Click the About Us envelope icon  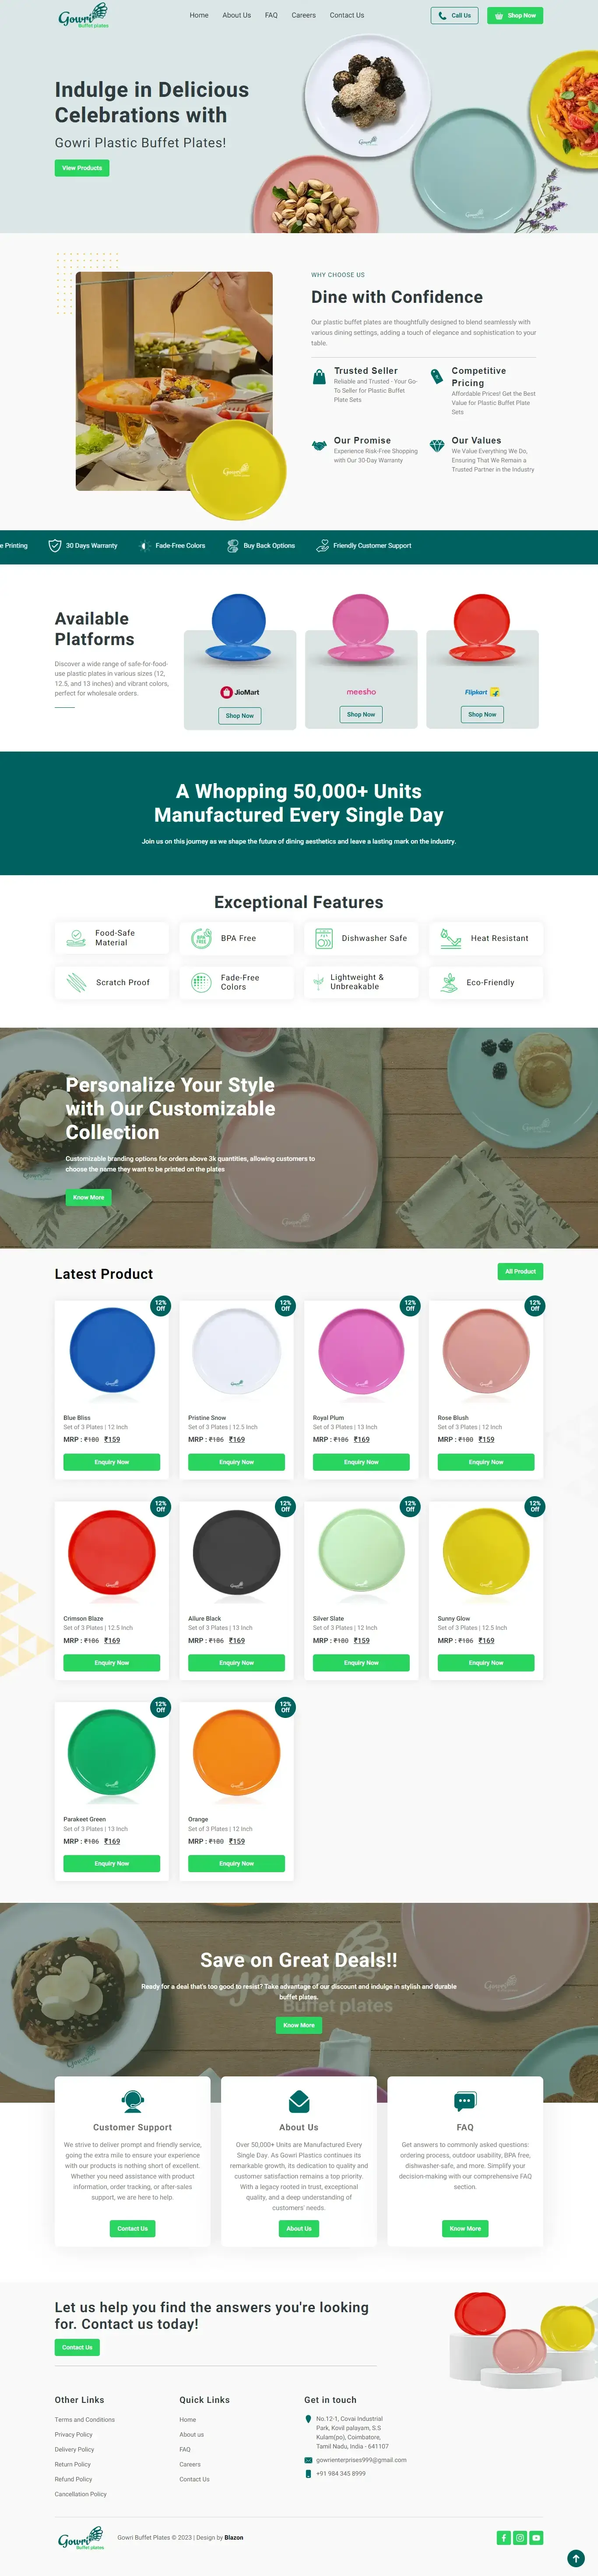(299, 2101)
